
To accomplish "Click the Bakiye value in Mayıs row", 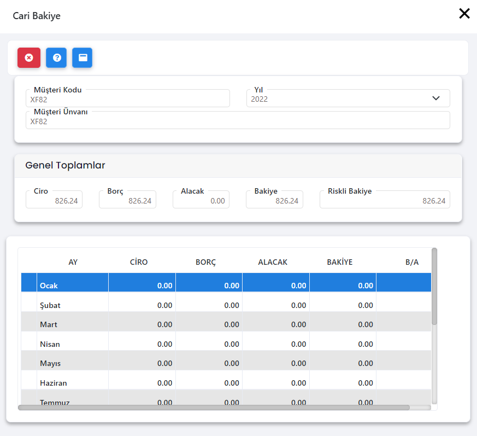I will (366, 363).
